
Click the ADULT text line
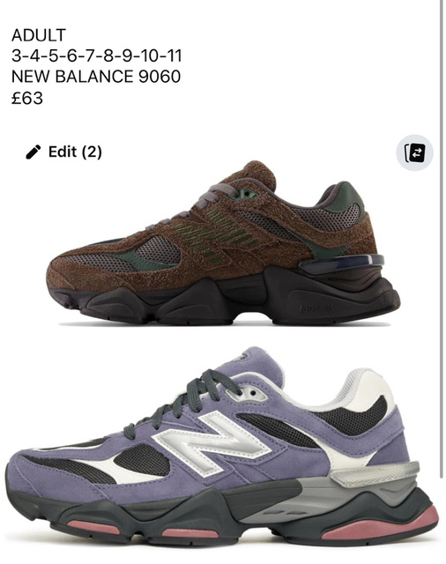tap(39, 35)
